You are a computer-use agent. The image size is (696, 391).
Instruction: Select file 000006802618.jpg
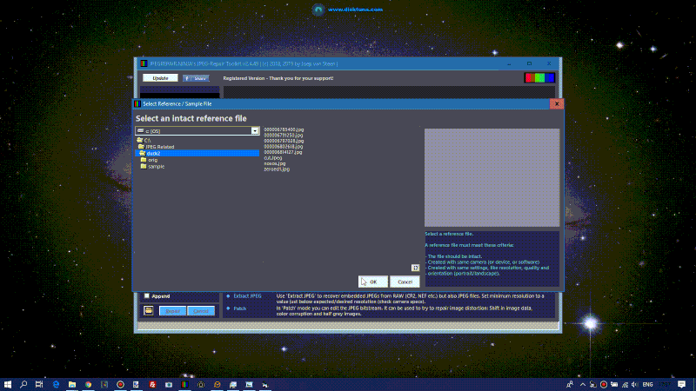tap(284, 146)
